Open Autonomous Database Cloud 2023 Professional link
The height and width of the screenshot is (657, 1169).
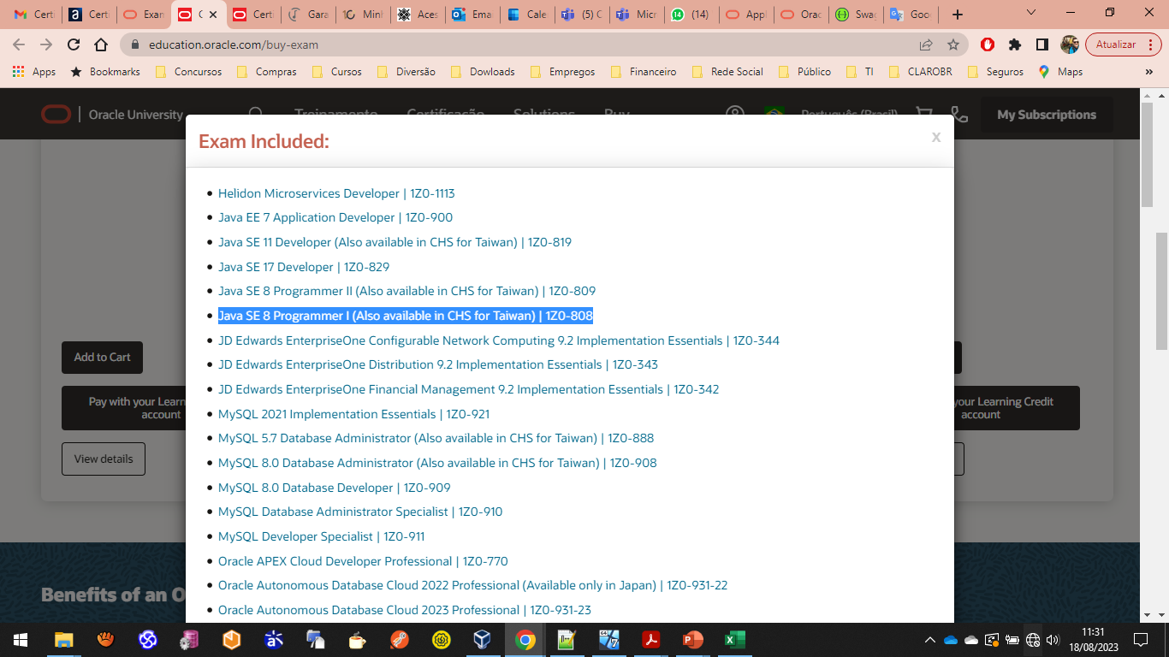[405, 610]
